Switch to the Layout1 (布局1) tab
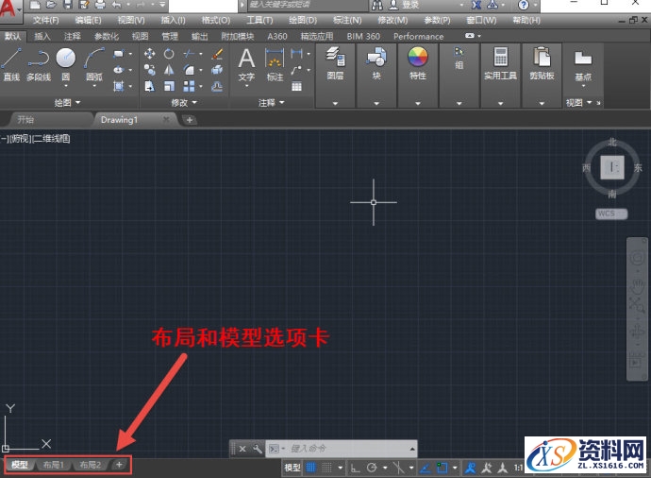The image size is (651, 478). [54, 465]
